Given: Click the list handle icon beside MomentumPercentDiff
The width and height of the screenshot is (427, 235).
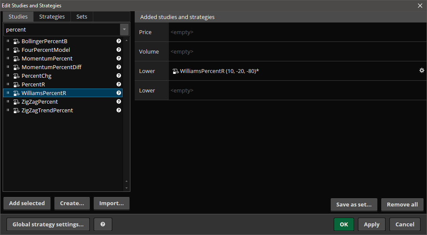Looking at the screenshot, I should pyautogui.click(x=8, y=67).
